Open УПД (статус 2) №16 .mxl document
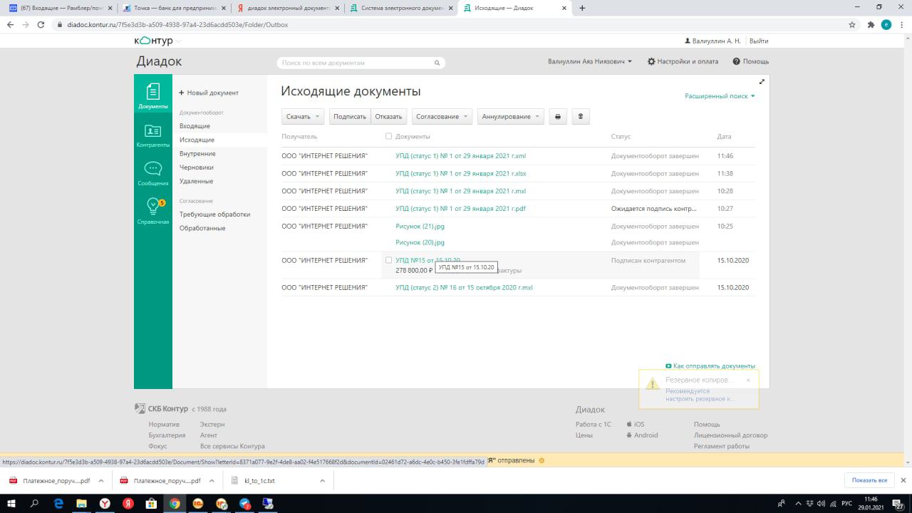912x513 pixels. (464, 287)
